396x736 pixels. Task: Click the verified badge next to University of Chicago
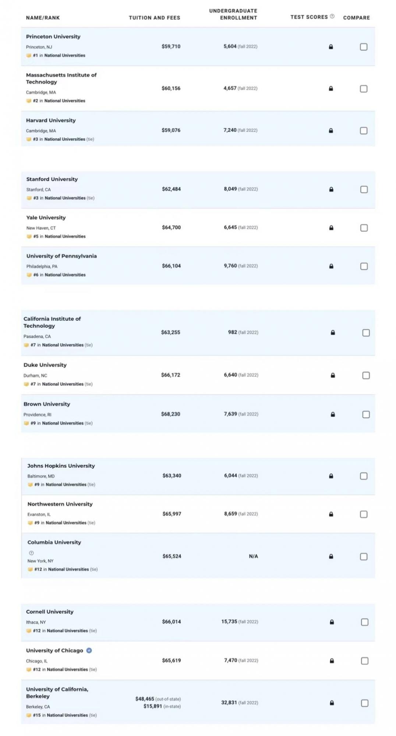tap(89, 650)
